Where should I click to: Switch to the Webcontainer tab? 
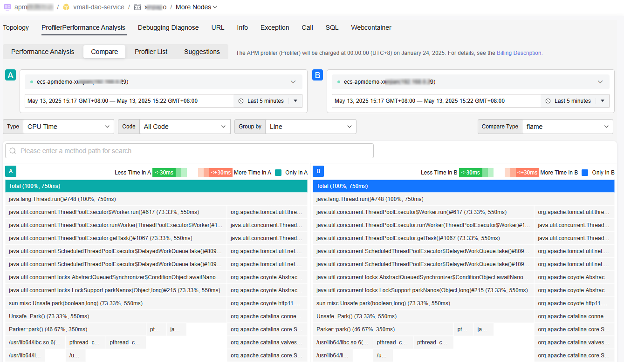coord(371,27)
